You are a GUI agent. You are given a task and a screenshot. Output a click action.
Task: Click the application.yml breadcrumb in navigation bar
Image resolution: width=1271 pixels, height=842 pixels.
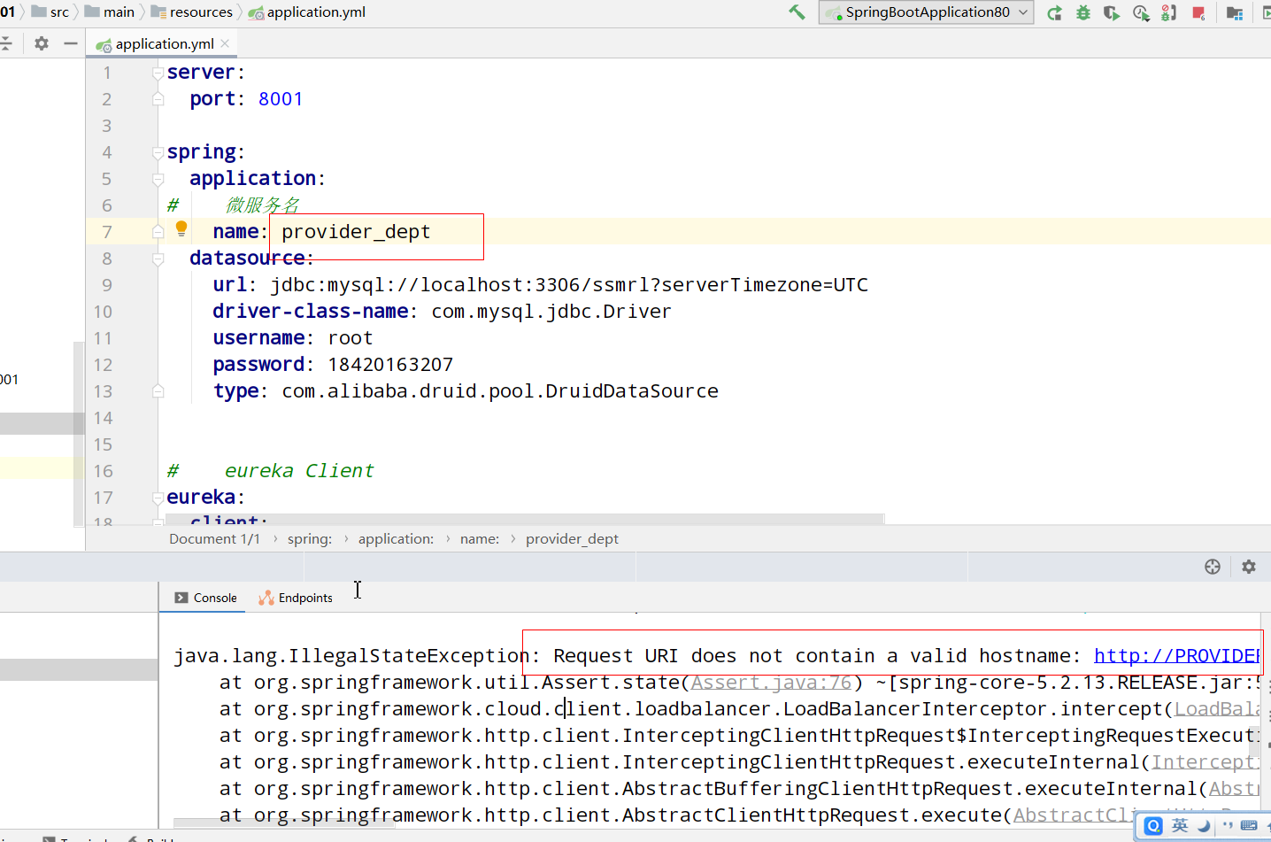coord(307,12)
